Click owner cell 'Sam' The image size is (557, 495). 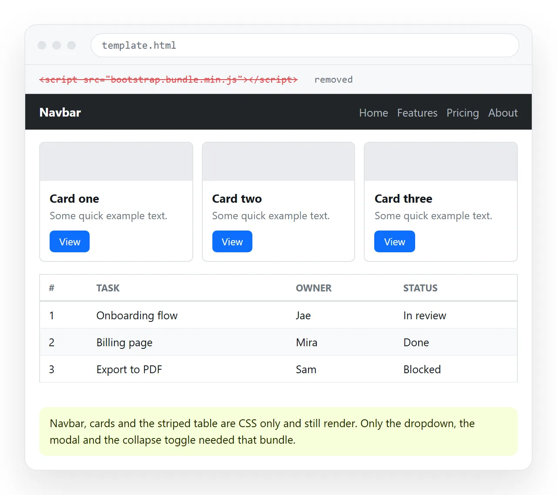point(306,369)
